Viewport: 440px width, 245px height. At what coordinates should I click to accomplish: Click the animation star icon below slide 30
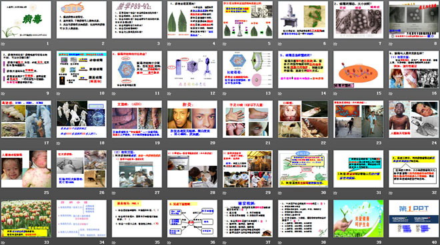point(280,193)
